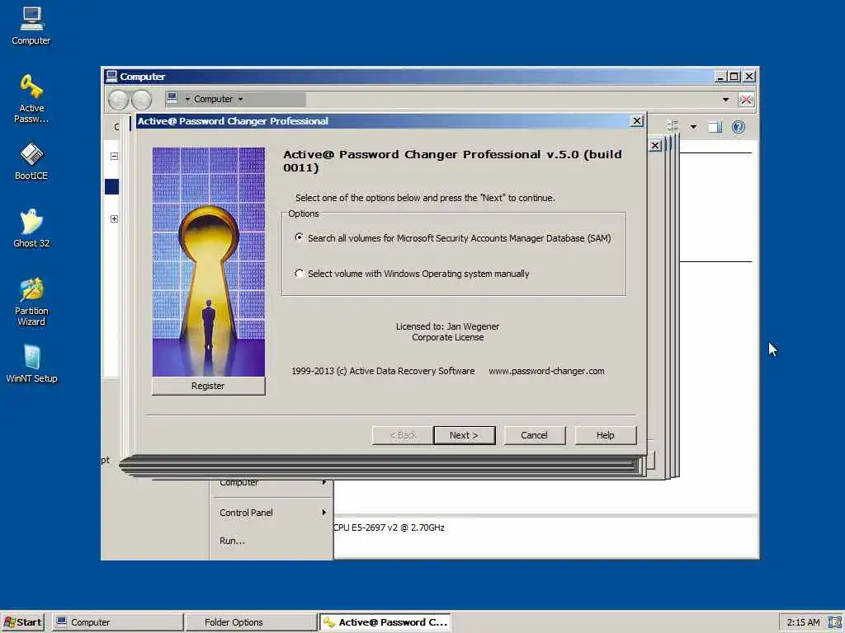Image resolution: width=845 pixels, height=633 pixels.
Task: Click the disabled < Back button
Action: click(403, 435)
